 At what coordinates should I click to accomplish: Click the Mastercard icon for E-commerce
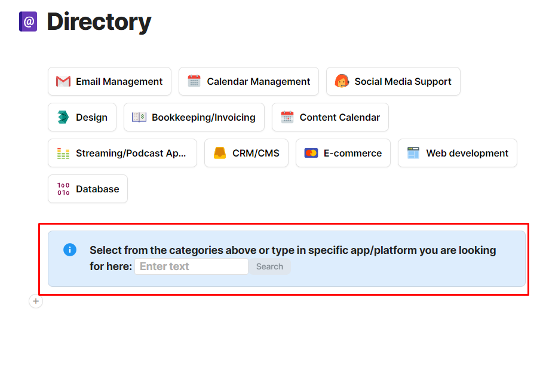311,153
